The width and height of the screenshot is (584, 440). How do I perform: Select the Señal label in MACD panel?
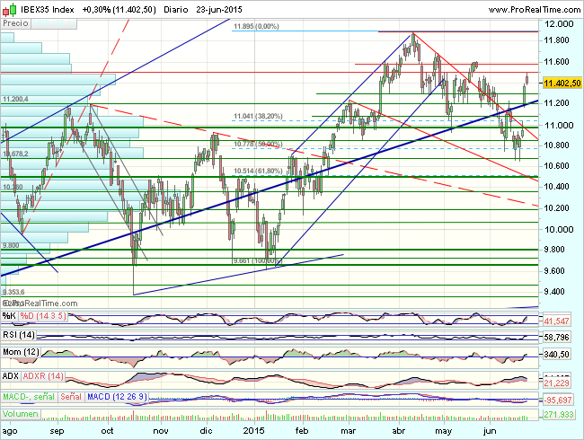[73, 394]
